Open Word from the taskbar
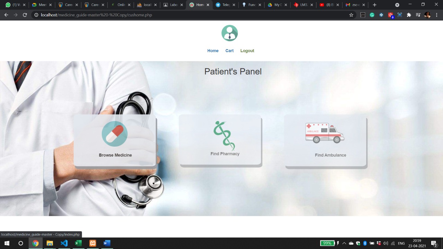Image resolution: width=443 pixels, height=249 pixels. 107,243
